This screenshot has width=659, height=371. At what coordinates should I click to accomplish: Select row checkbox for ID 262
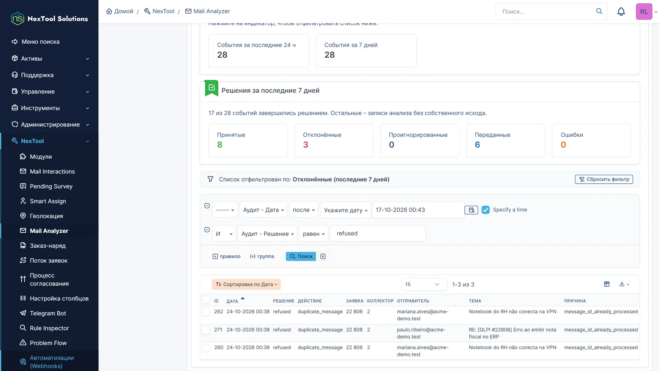click(x=206, y=312)
